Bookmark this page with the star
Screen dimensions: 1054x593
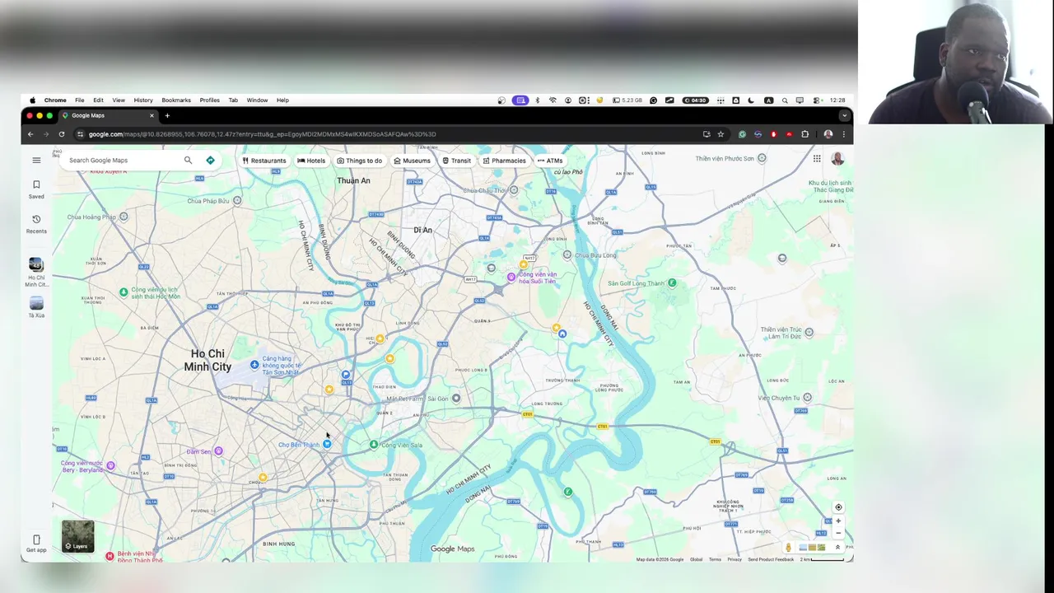(721, 134)
